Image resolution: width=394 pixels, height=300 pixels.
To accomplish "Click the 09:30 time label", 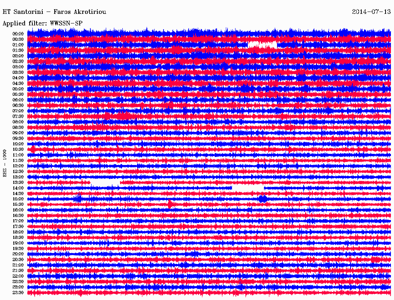I will click(x=18, y=138).
